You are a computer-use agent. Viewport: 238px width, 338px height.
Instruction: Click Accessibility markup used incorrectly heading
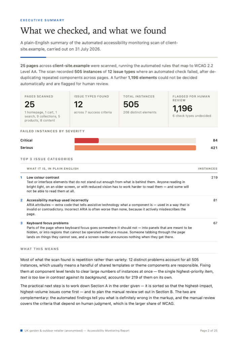(58, 200)
